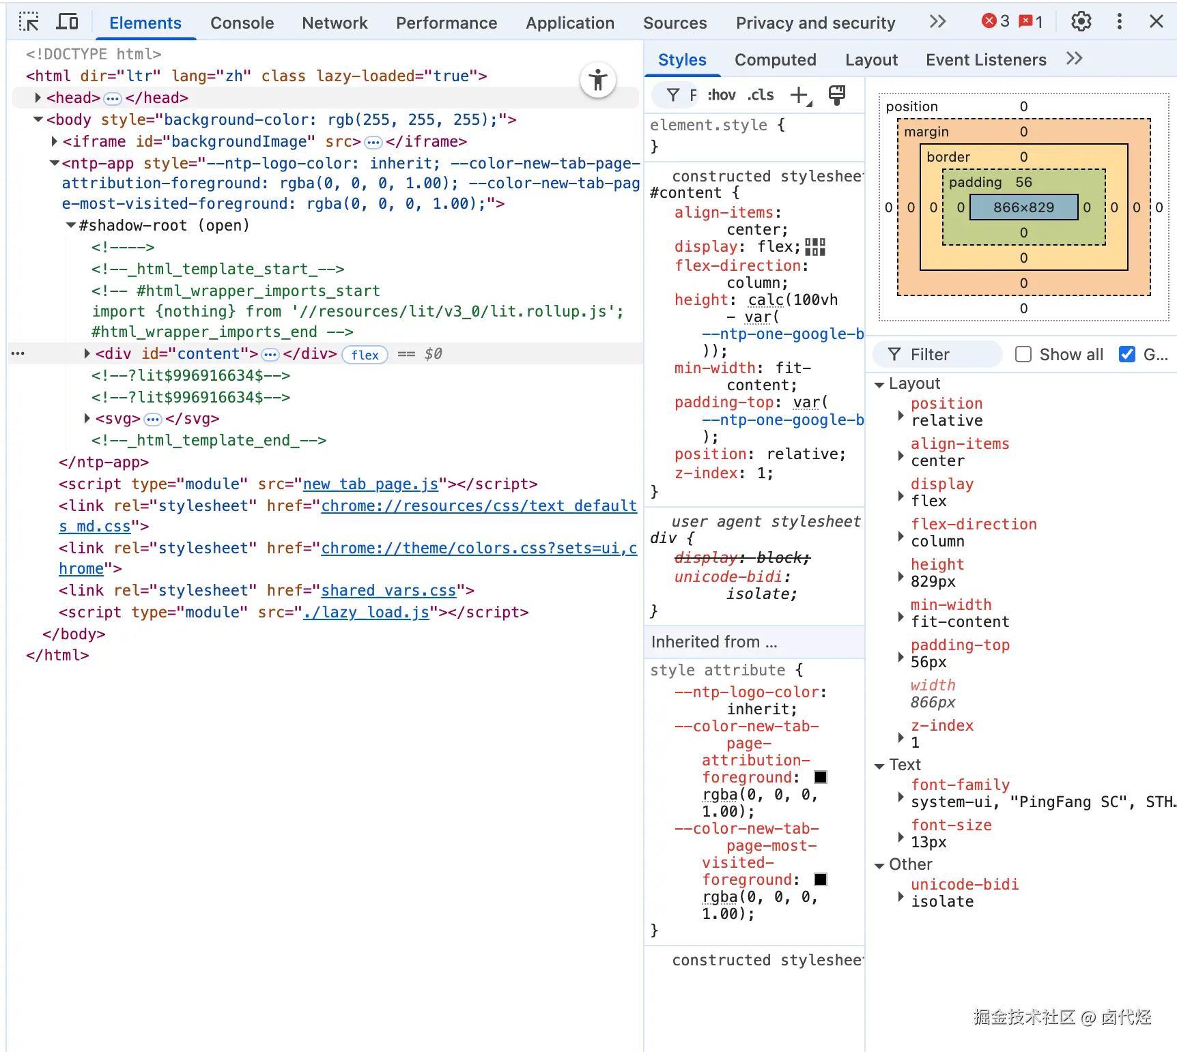This screenshot has width=1177, height=1052.
Task: Click the computed styles sidebar paint icon
Action: pyautogui.click(x=836, y=95)
